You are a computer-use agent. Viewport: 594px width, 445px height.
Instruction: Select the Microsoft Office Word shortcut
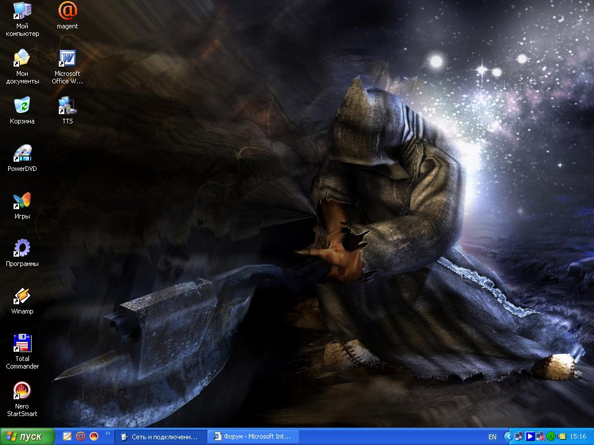click(x=67, y=67)
